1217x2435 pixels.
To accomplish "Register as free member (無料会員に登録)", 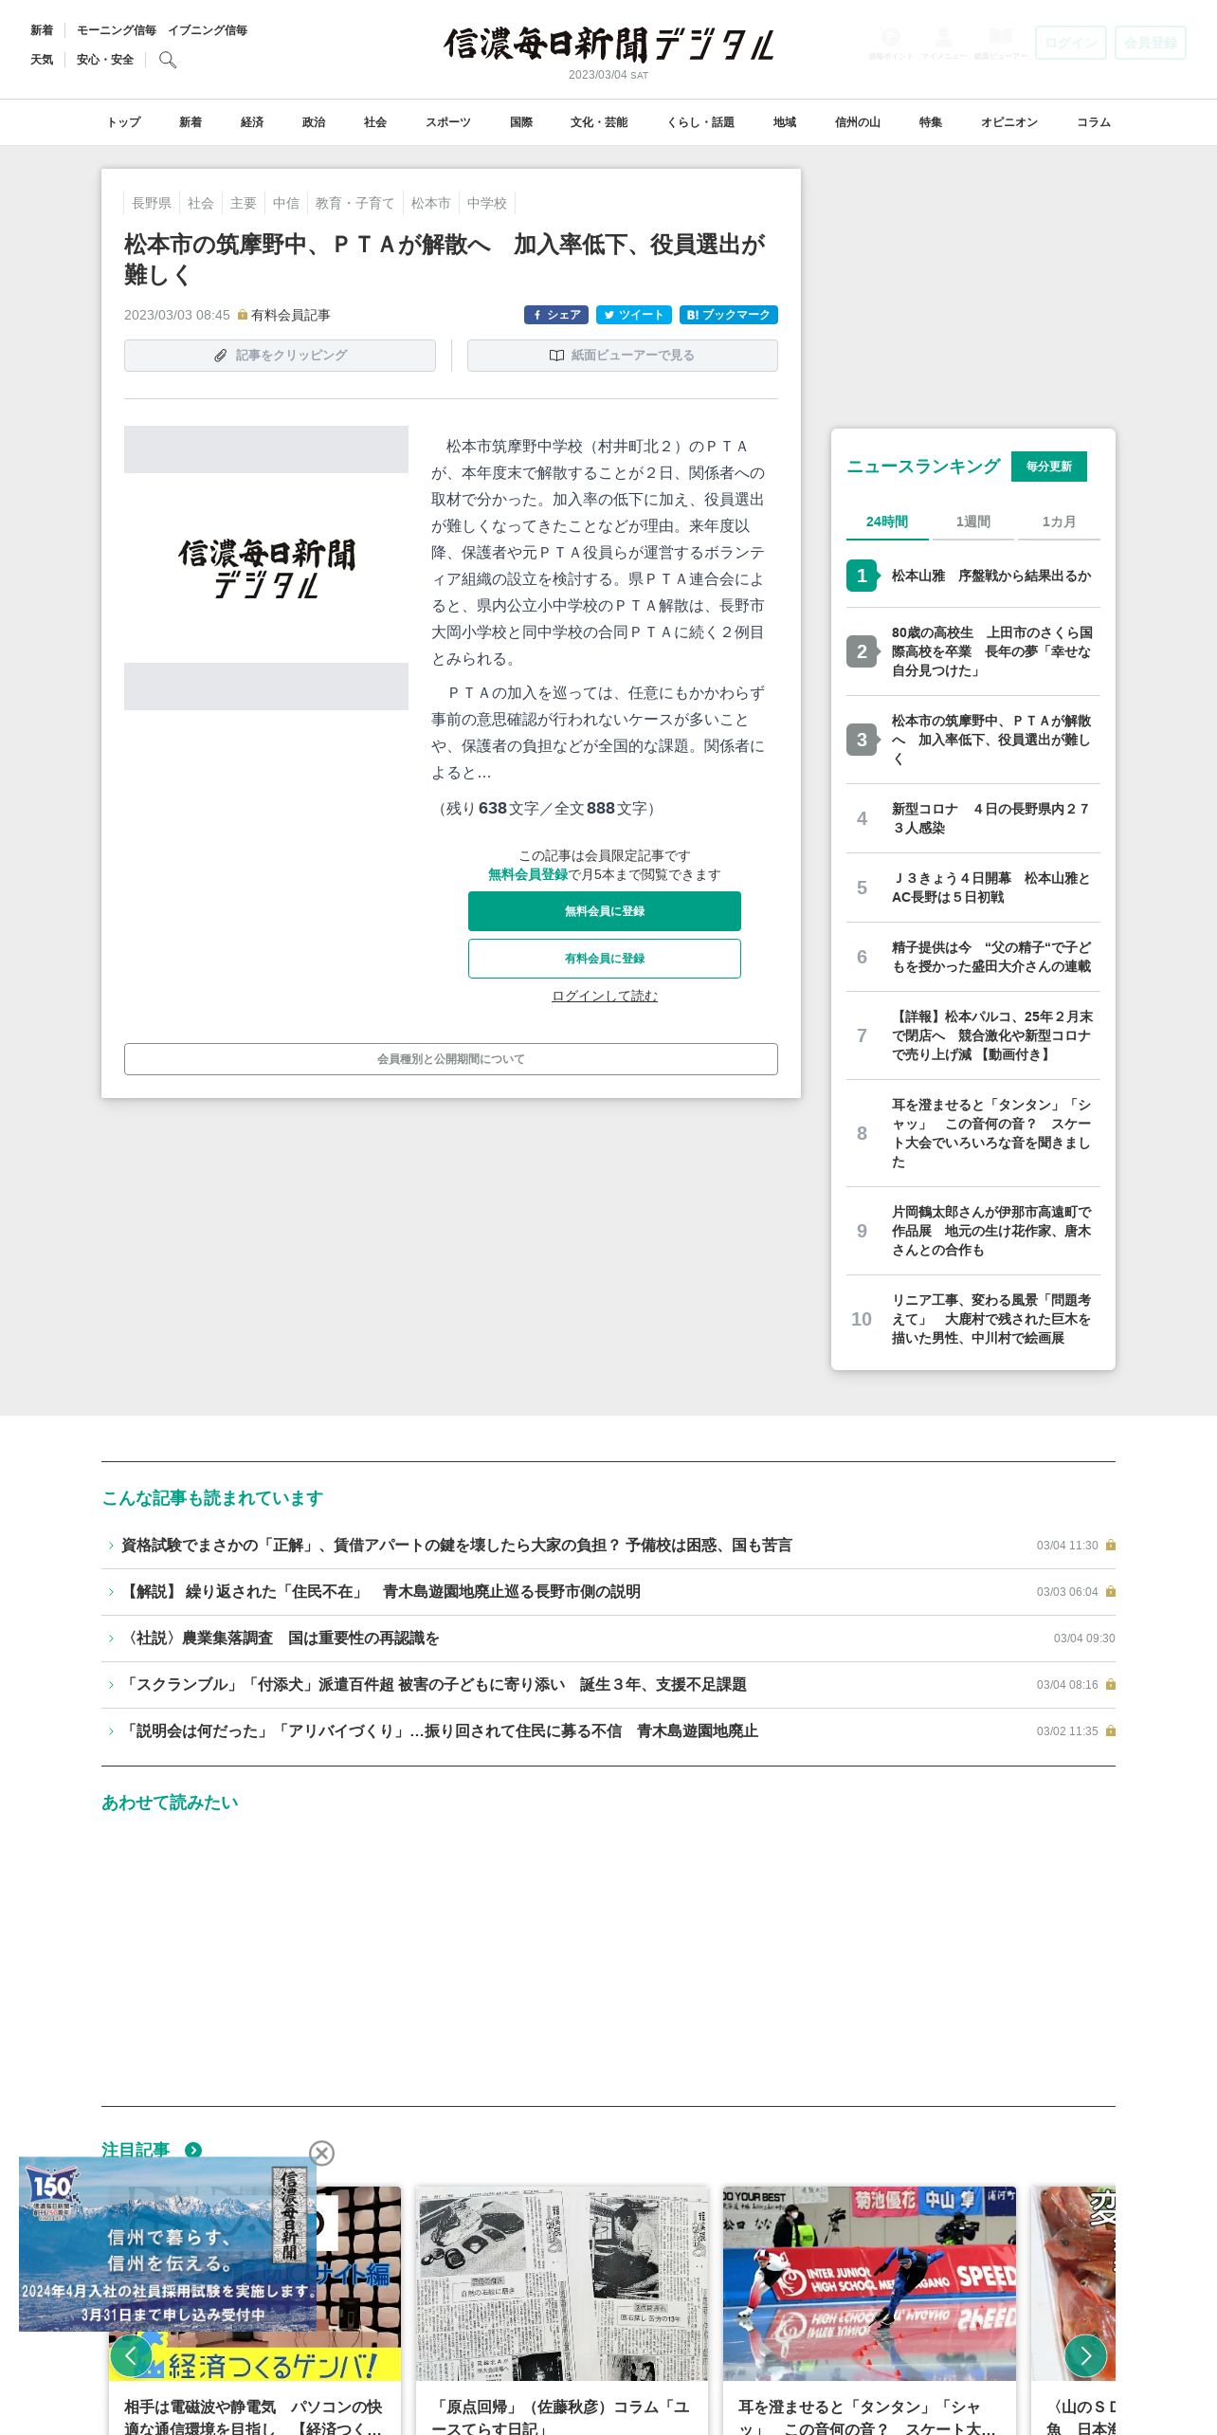I will 605,911.
